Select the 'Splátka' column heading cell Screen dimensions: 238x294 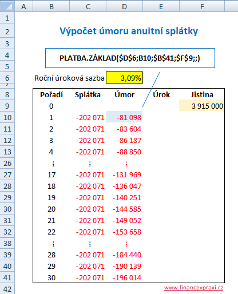click(88, 94)
